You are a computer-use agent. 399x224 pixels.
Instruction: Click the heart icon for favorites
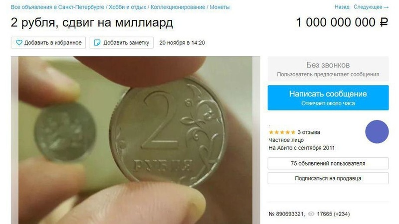[x=19, y=43]
